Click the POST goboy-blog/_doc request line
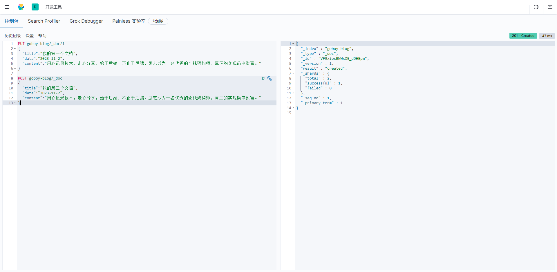The width and height of the screenshot is (557, 272). click(40, 78)
